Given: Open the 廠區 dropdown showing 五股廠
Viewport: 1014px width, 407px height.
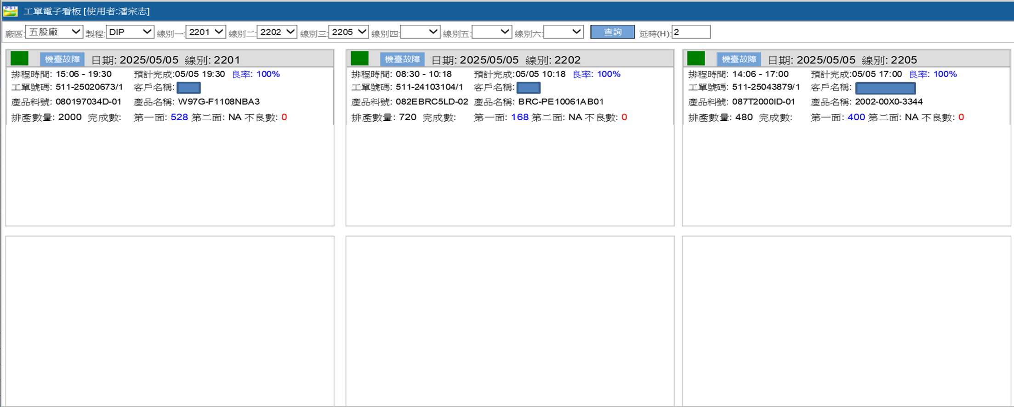Looking at the screenshot, I should (54, 32).
